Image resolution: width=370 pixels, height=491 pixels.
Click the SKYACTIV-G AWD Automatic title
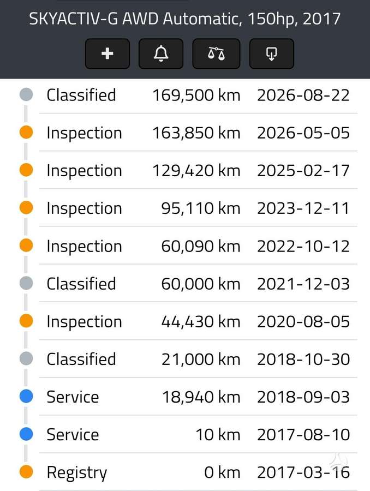click(185, 19)
